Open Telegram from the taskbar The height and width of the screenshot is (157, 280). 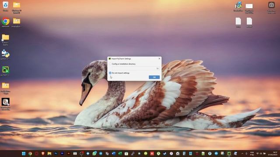coord(101,154)
